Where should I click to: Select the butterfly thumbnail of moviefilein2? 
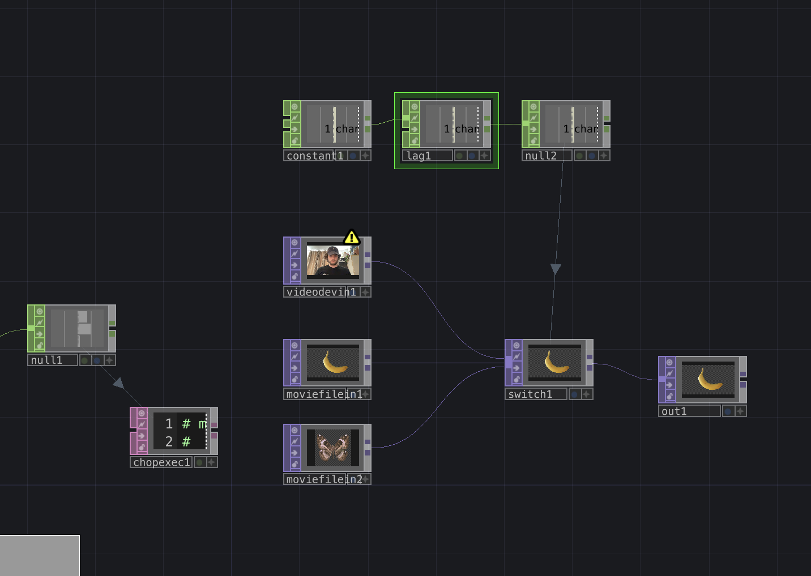pyautogui.click(x=333, y=448)
